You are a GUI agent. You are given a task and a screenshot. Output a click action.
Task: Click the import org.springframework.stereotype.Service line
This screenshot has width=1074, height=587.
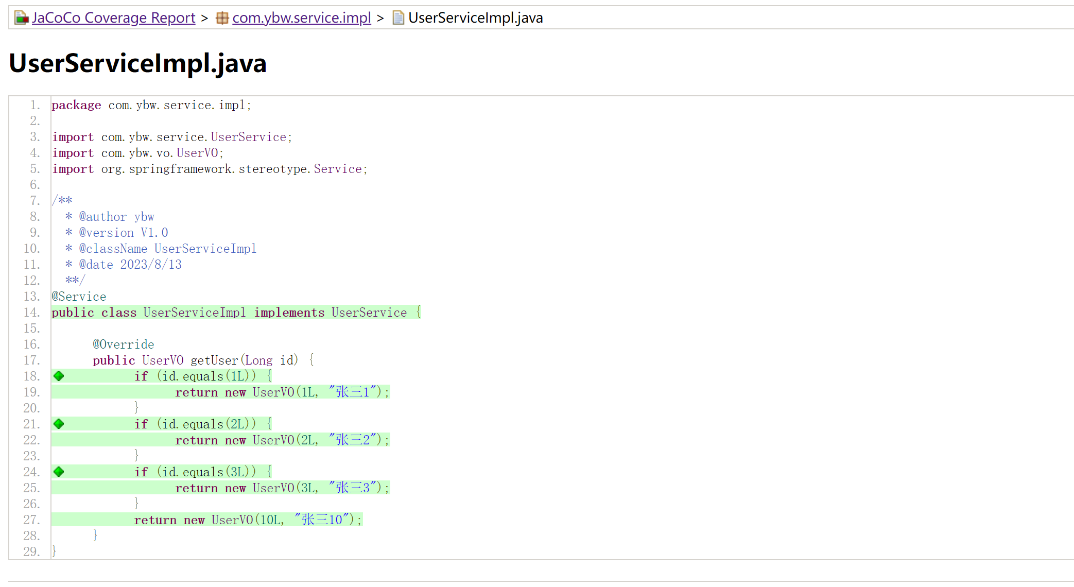click(x=210, y=169)
